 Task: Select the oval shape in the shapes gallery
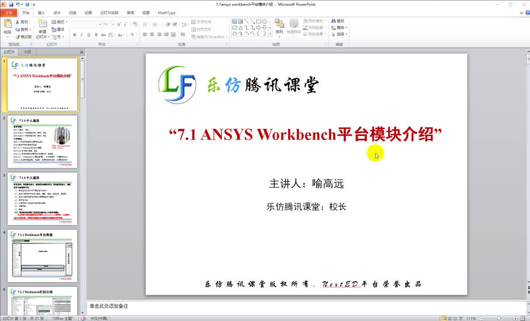click(264, 22)
